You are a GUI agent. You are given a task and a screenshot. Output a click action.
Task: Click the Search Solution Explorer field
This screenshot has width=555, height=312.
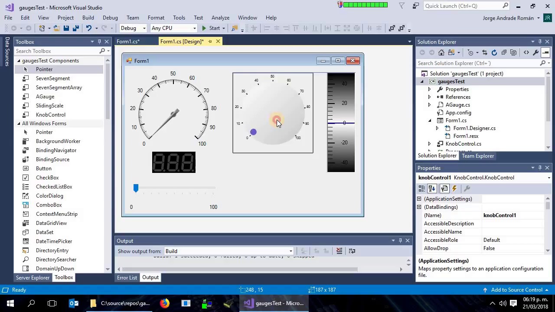[x=483, y=63]
